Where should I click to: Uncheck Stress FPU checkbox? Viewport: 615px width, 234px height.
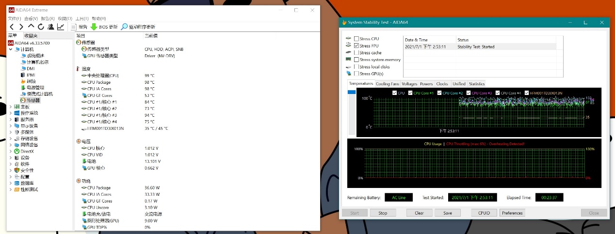point(357,46)
